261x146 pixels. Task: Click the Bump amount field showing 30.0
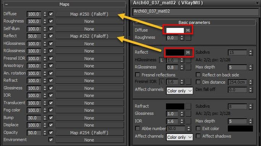[34, 118]
